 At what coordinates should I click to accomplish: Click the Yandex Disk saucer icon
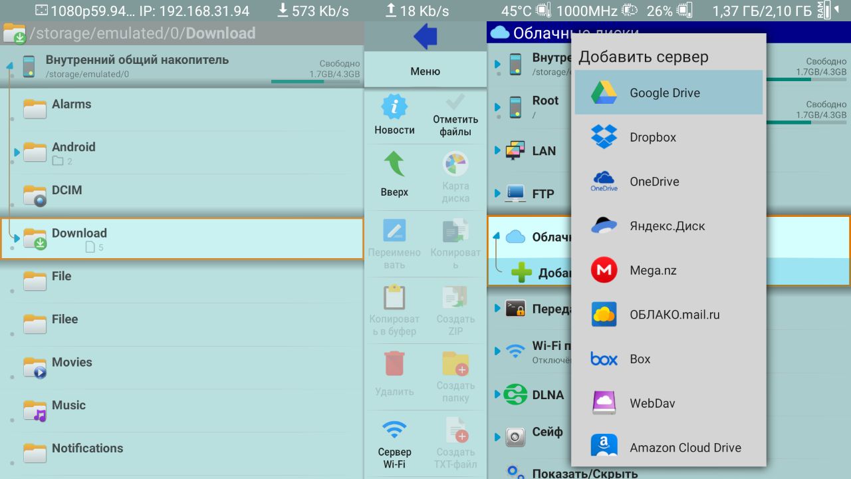(x=604, y=226)
